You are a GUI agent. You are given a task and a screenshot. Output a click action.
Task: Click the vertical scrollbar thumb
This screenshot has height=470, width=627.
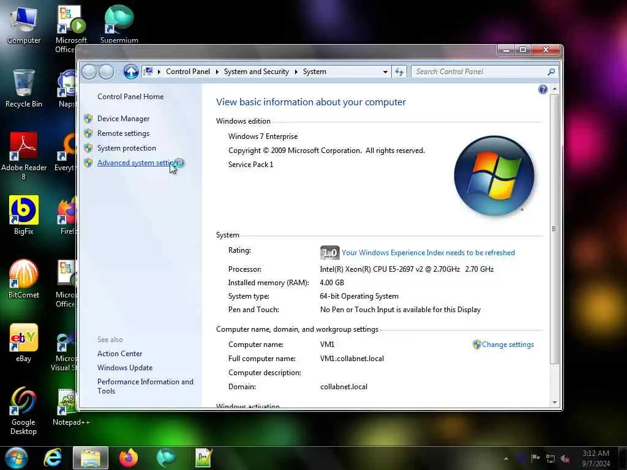pos(554,229)
